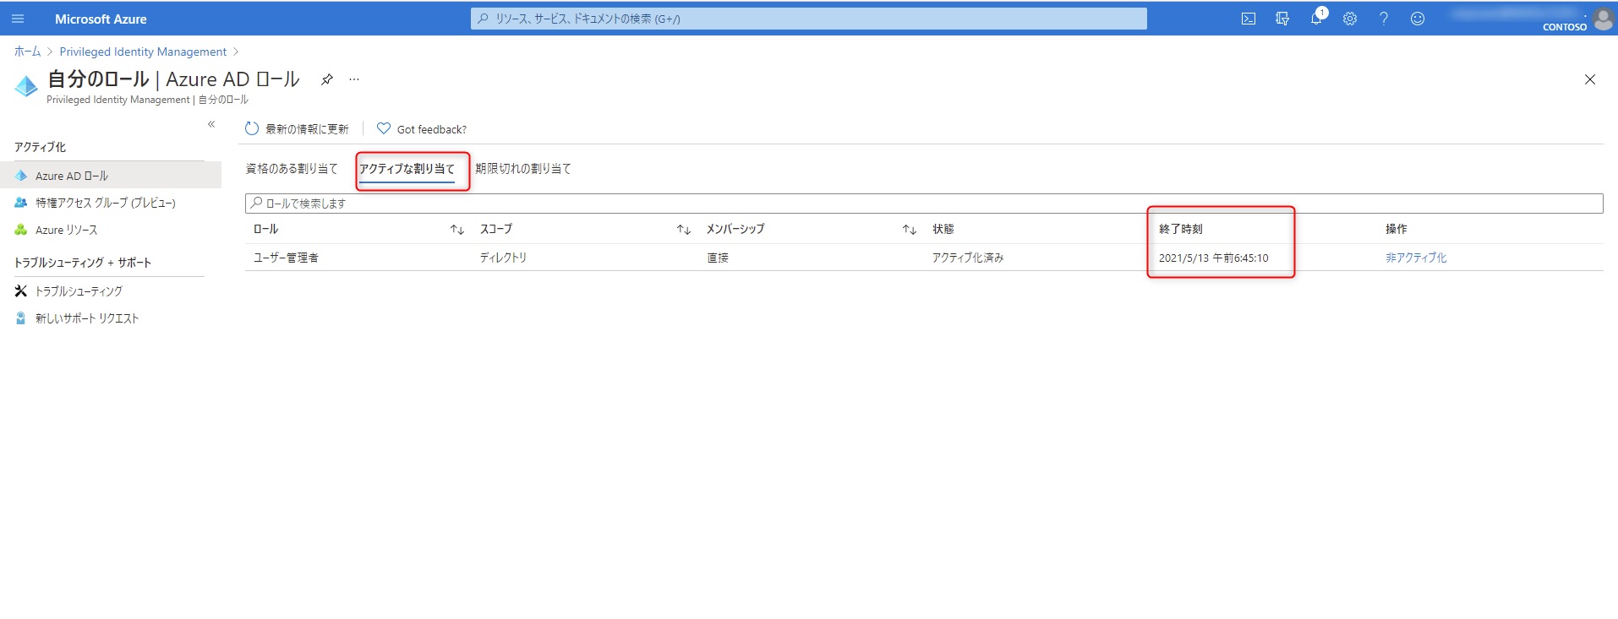Click the PIM blade diamond icon
The image size is (1618, 619).
pos(26,85)
